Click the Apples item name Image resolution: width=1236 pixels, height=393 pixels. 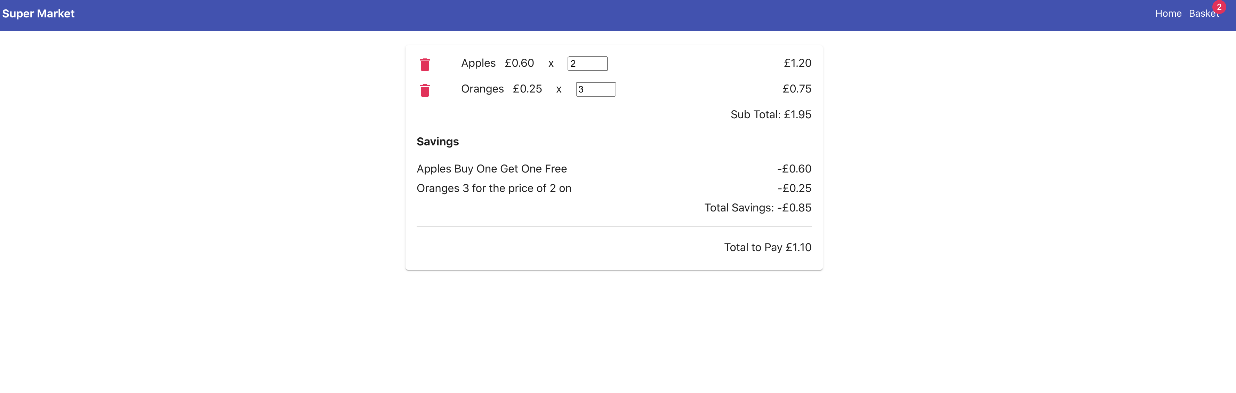(478, 63)
